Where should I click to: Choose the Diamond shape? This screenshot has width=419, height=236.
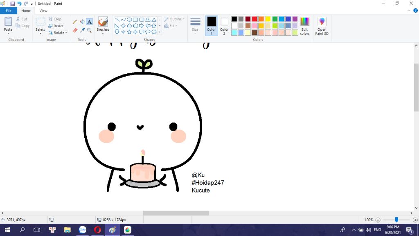pyautogui.click(x=123, y=26)
